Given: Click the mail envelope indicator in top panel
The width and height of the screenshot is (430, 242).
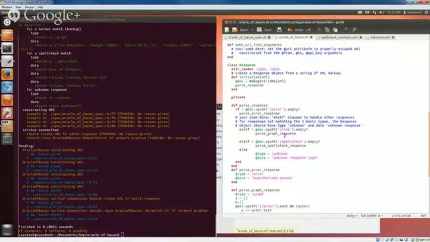Looking at the screenshot, I should coord(360,12).
